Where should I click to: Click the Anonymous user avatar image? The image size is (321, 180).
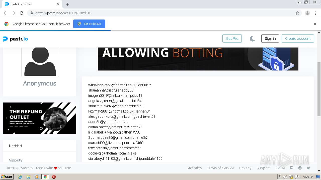click(x=40, y=62)
